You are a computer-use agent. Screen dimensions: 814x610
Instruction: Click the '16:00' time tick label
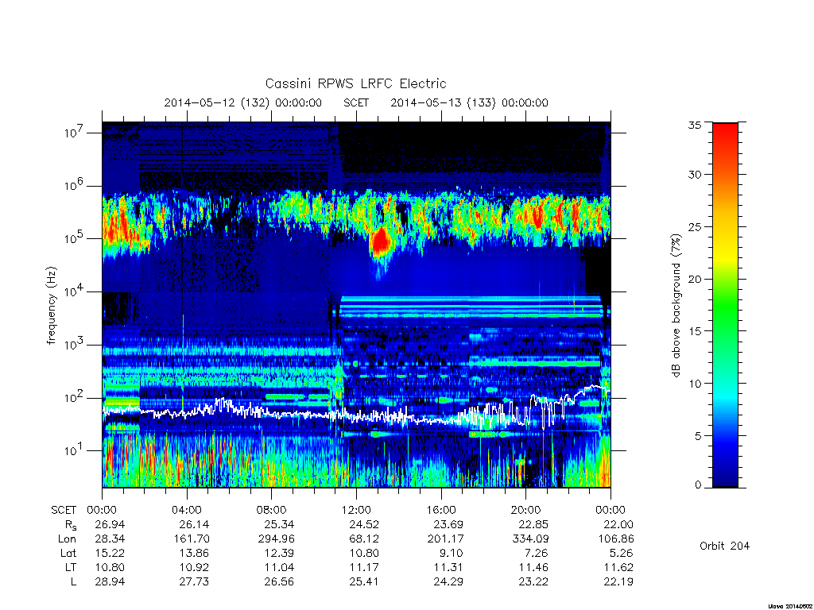[x=441, y=510]
